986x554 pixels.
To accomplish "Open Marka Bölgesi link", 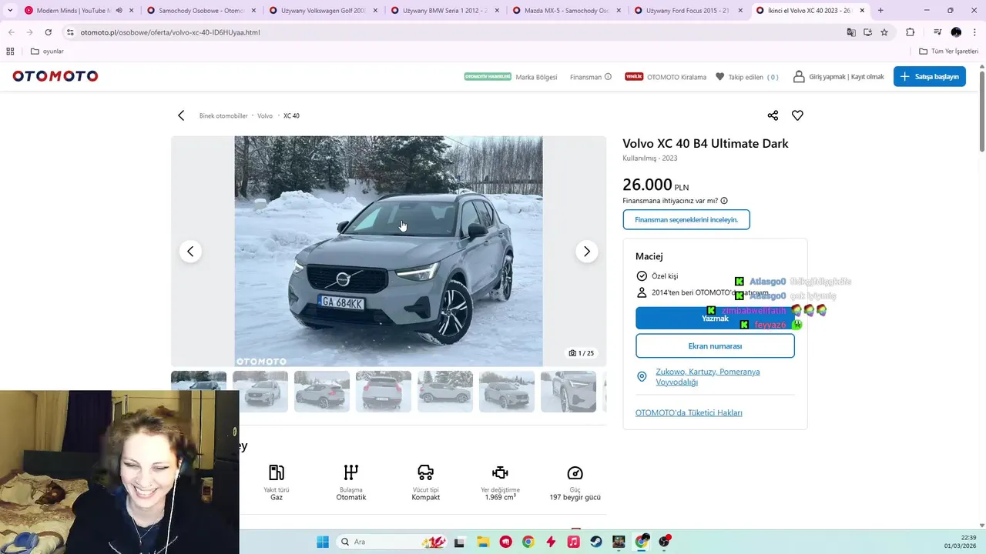I will [536, 77].
